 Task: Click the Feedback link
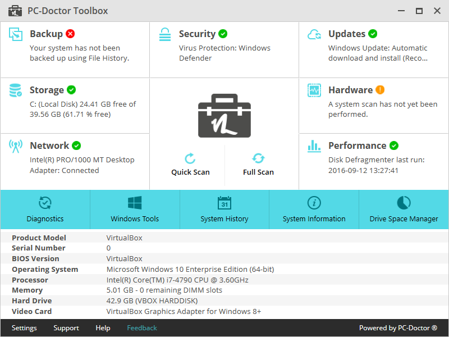click(142, 328)
